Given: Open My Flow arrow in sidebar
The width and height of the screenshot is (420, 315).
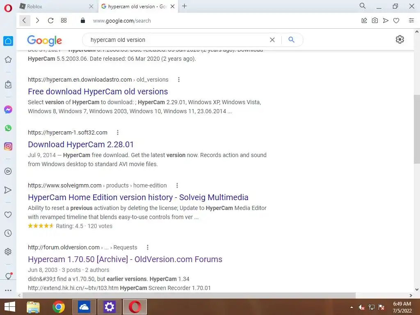Looking at the screenshot, I should coord(8,190).
